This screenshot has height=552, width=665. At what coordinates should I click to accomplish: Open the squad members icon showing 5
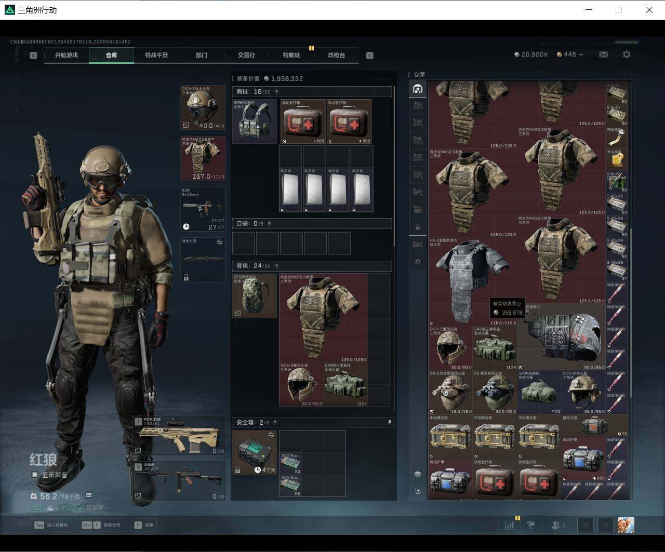(x=558, y=525)
